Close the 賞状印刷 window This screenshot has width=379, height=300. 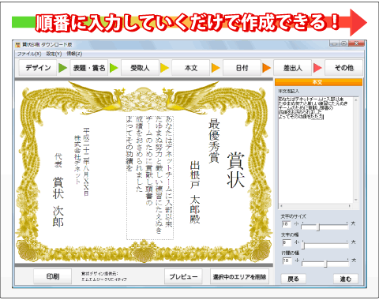point(357,43)
